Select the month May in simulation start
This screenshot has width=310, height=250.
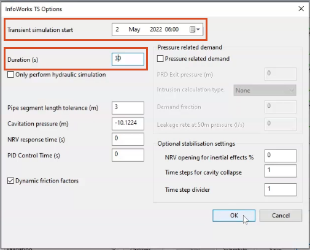tap(134, 29)
